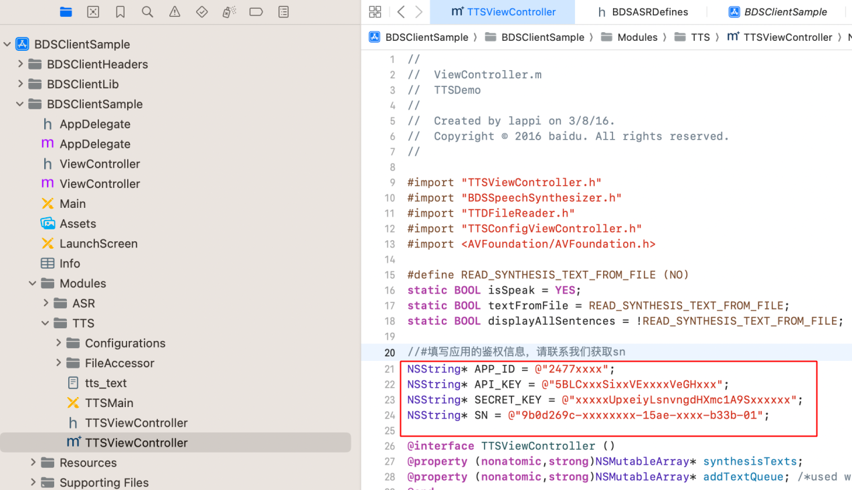The height and width of the screenshot is (490, 852).
Task: Collapse the BDSClientSample group folder
Action: point(20,104)
